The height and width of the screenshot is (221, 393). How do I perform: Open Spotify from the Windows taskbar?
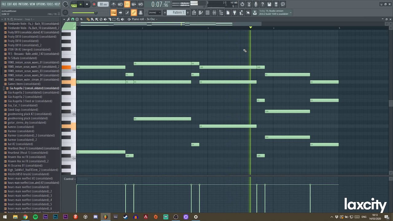click(35, 217)
